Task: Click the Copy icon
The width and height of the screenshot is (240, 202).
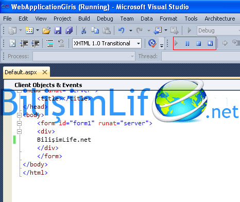Action: tap(95, 30)
